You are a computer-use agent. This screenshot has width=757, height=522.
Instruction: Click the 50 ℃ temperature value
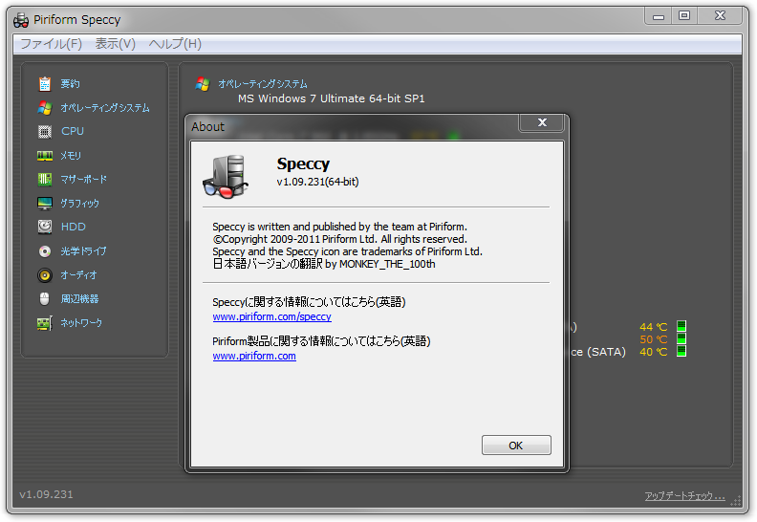(x=653, y=339)
